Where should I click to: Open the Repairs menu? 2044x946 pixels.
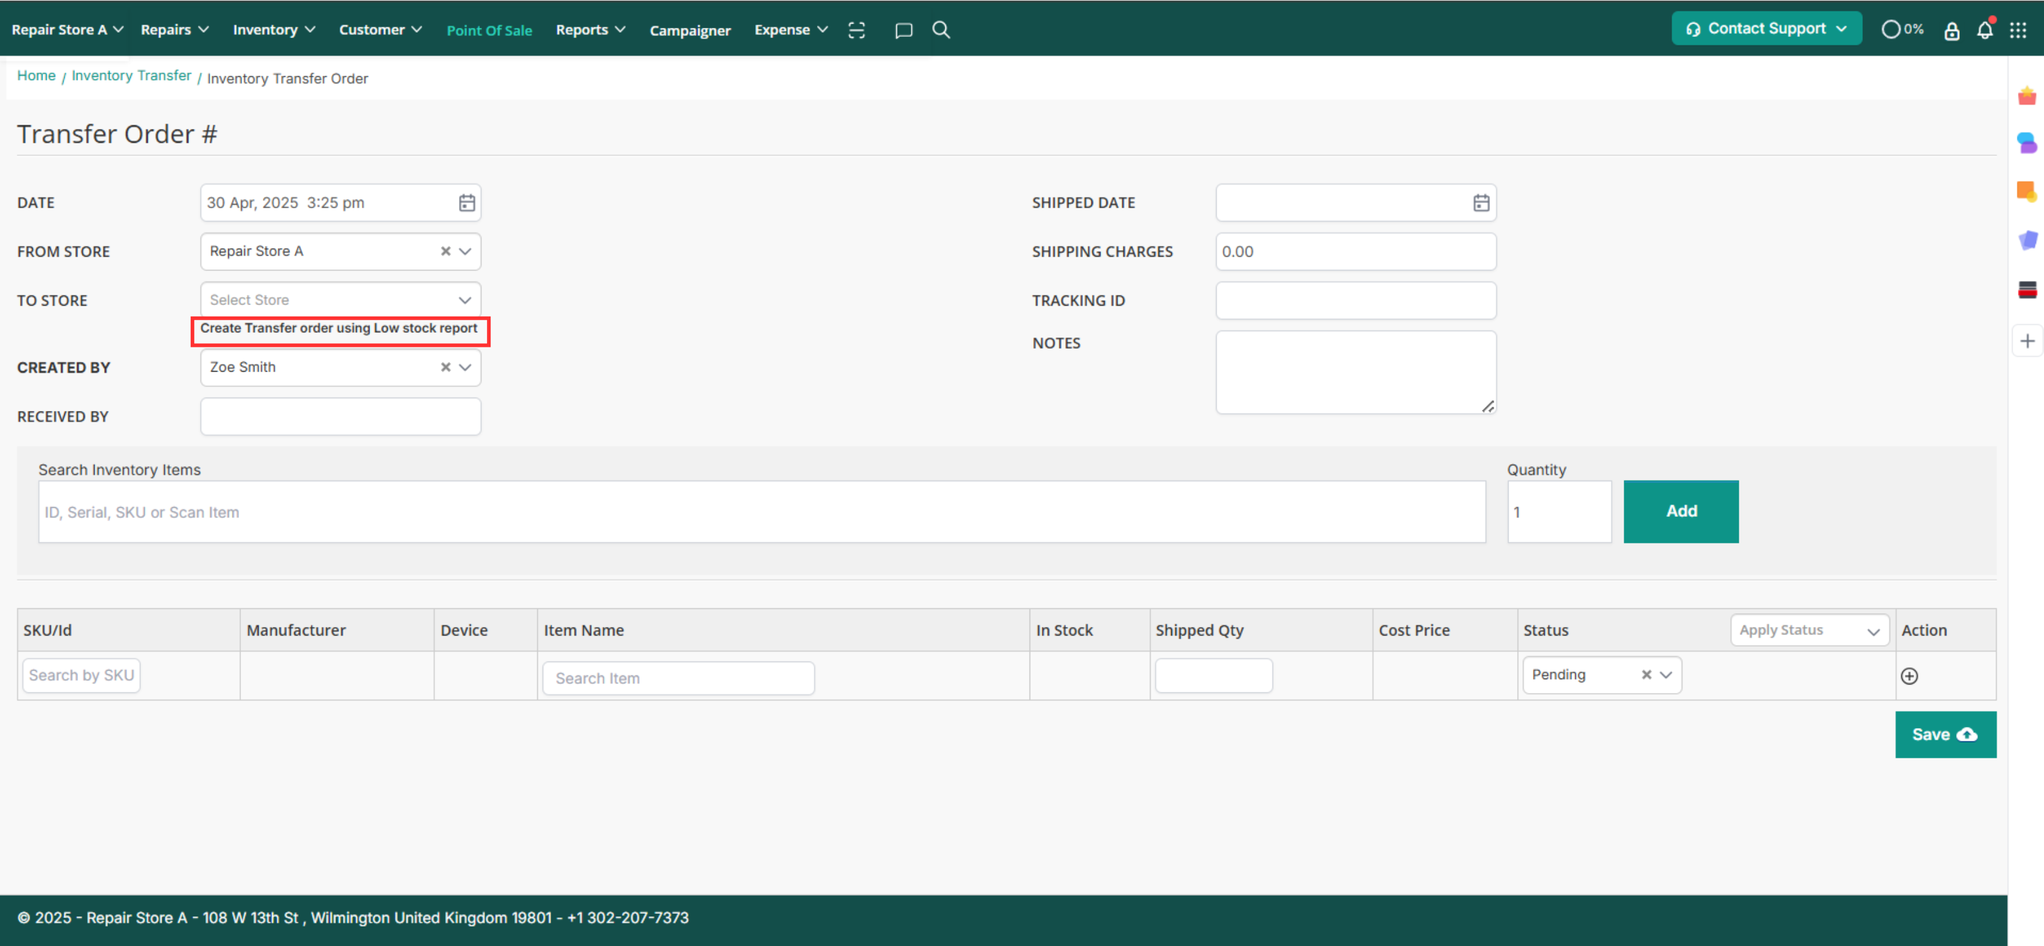point(174,29)
